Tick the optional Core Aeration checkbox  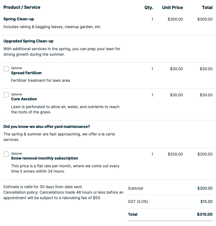pos(6,95)
